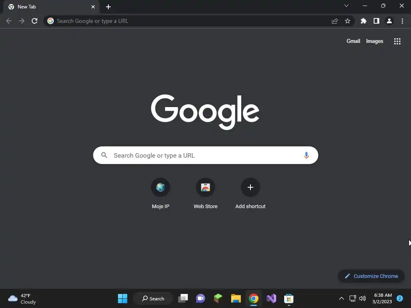Share this page icon in address bar
This screenshot has width=411, height=308.
335,21
